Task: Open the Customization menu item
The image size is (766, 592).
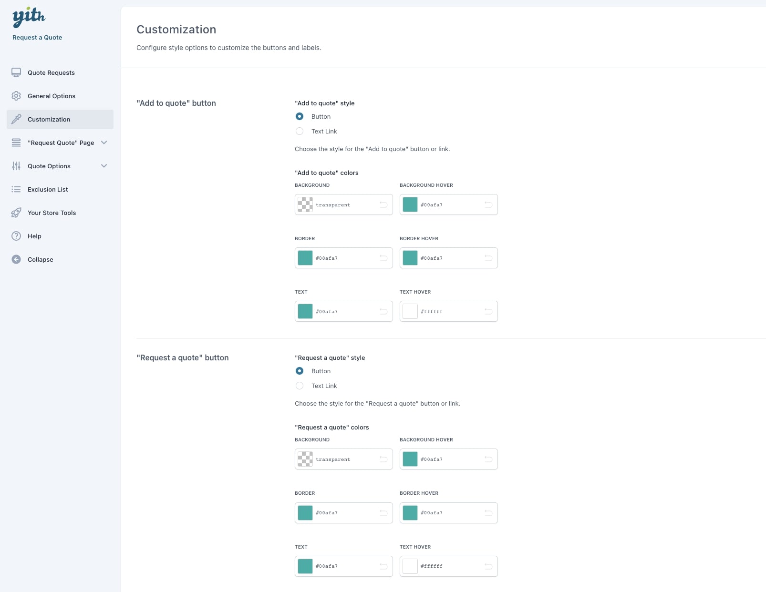Action: click(x=49, y=119)
